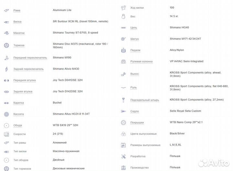Select the weight icon next to Вес
This screenshot has height=171, width=233.
pyautogui.click(x=123, y=16)
